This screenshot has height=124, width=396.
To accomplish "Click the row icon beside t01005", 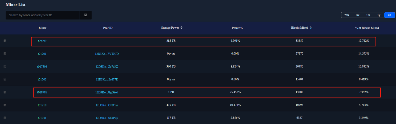I will 5,79.
